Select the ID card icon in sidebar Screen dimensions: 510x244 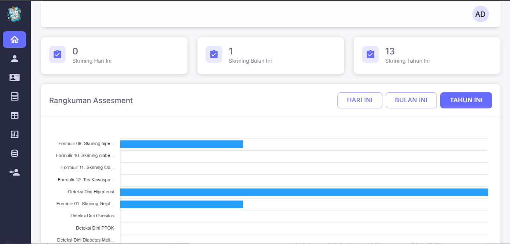tap(14, 77)
